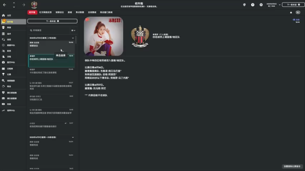Open the OGC Nice club badge menu

(x=34, y=5)
